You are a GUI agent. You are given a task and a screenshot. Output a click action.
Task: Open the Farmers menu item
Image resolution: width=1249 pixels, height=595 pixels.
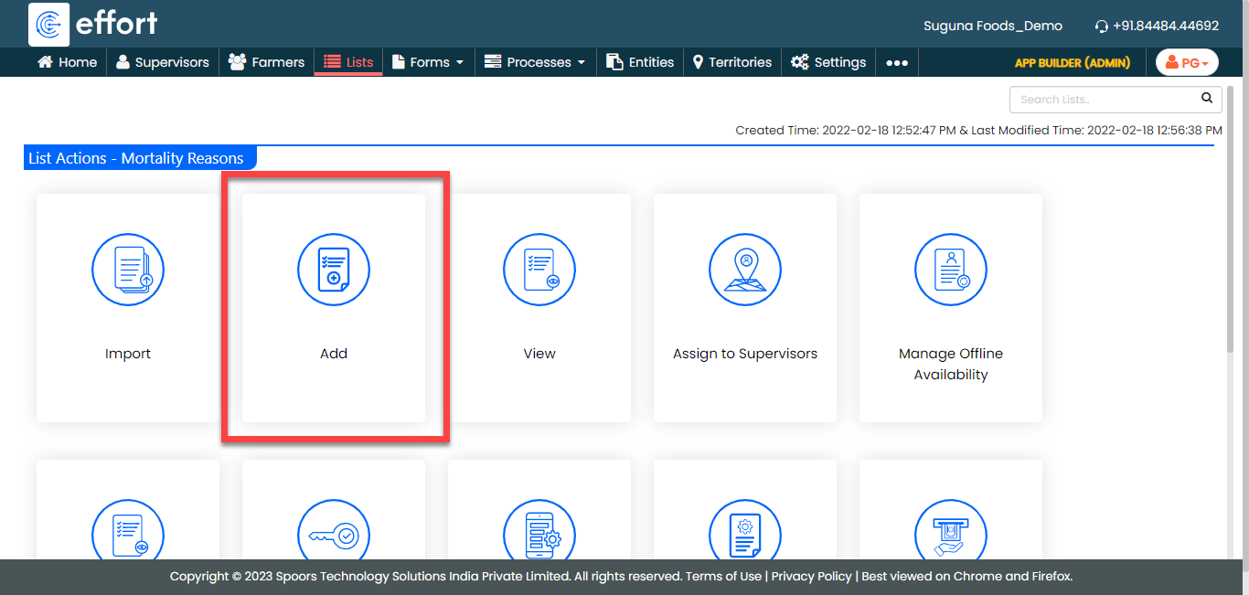point(266,62)
